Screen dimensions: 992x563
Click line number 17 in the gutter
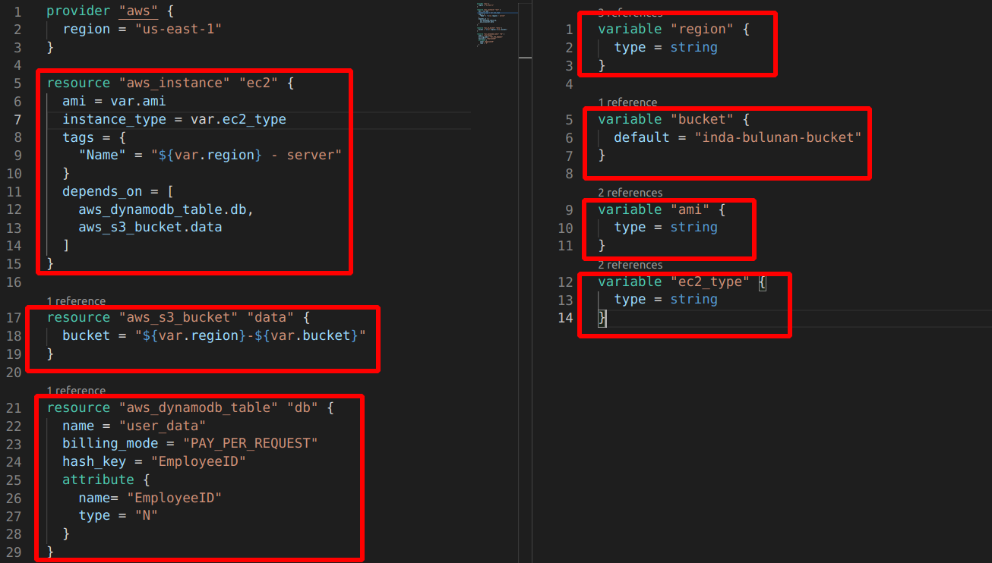pos(14,317)
